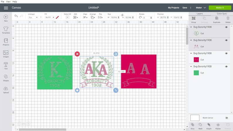Screen dimensions: 233x131
Task: Click the Save button
Action: tap(185, 8)
